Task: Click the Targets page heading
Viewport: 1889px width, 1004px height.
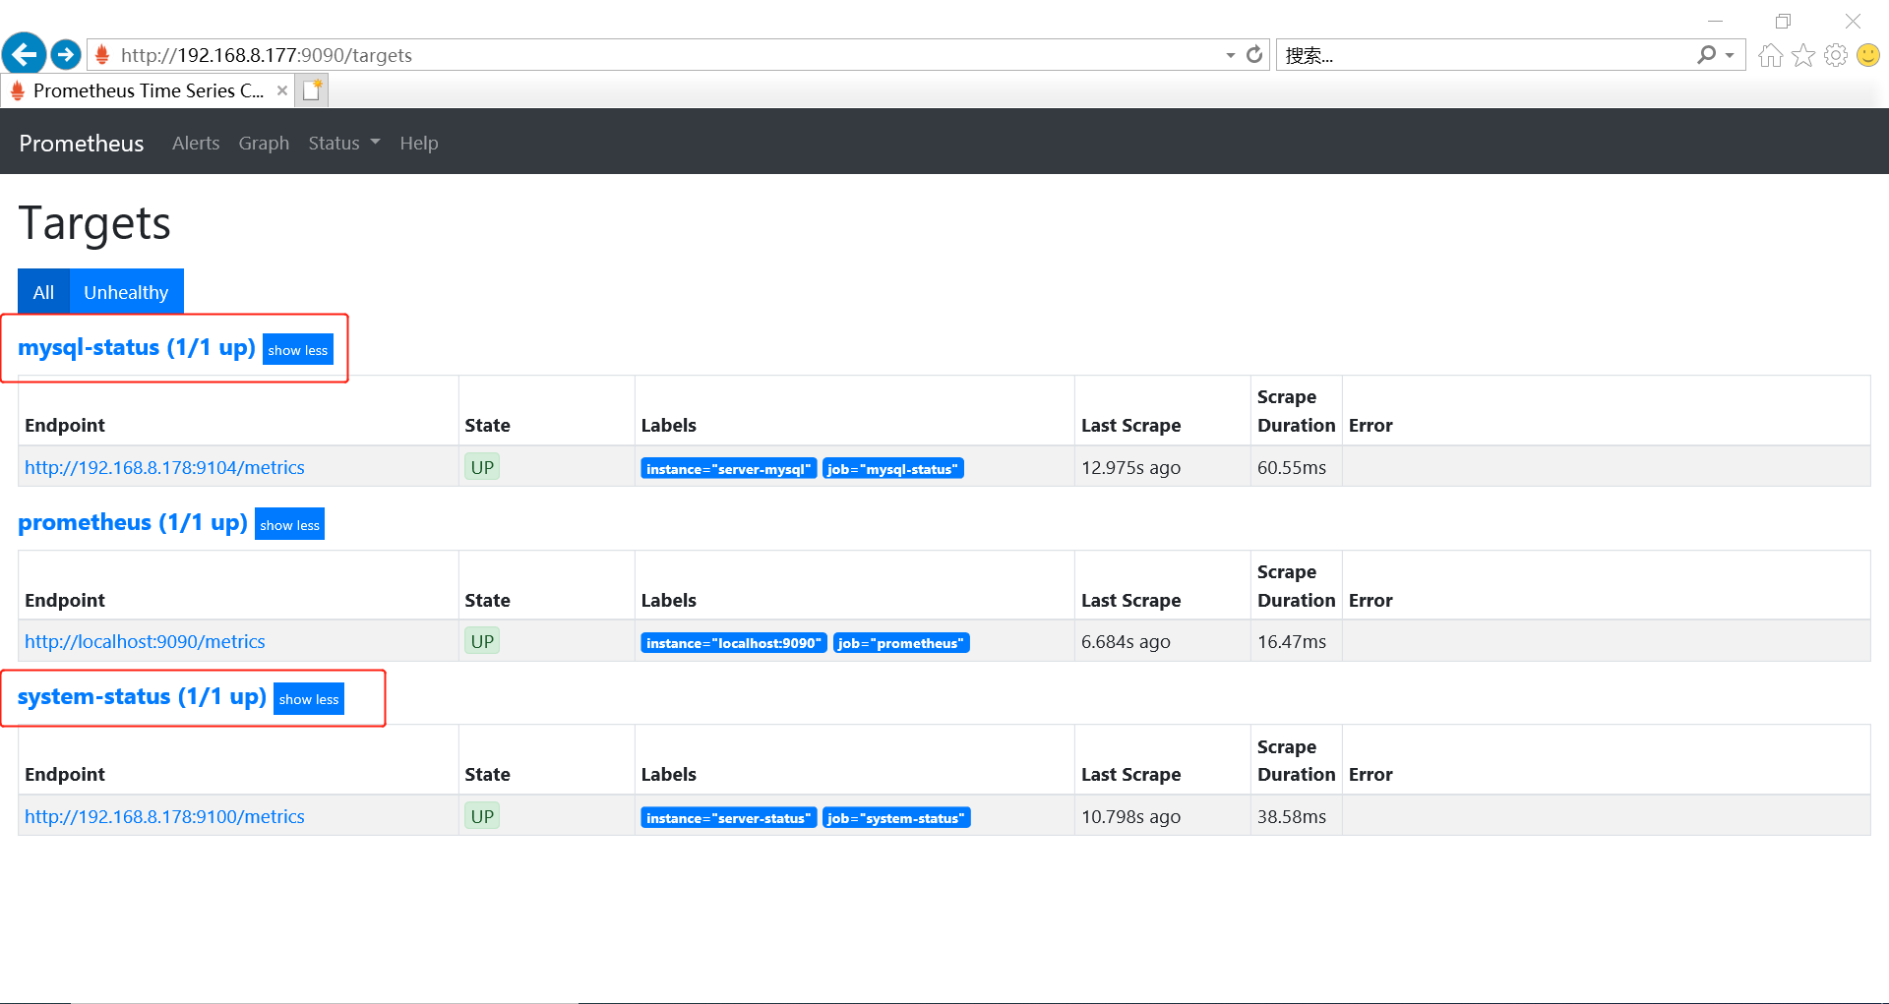Action: (x=94, y=224)
